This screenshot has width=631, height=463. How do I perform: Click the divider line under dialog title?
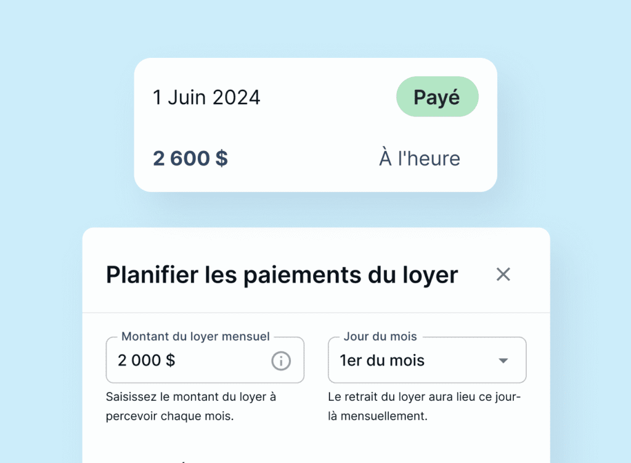315,313
